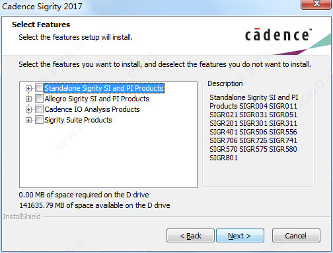The image size is (333, 253).
Task: Enable the Allegro Sigrity SI and PI Products checkbox
Action: 39,99
